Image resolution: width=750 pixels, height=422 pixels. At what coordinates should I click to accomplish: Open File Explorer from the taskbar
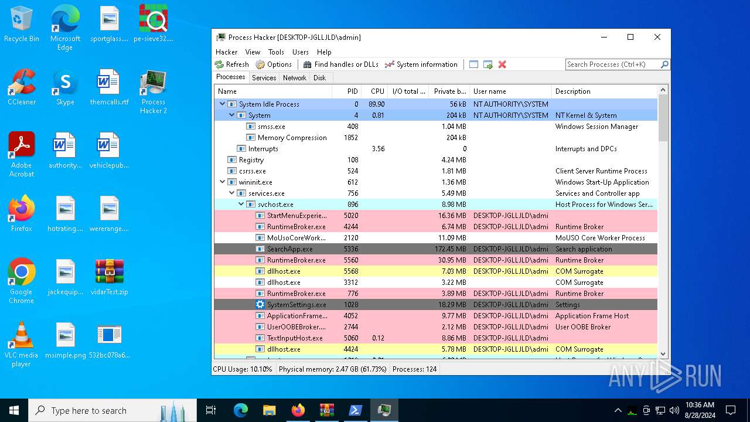pos(269,410)
